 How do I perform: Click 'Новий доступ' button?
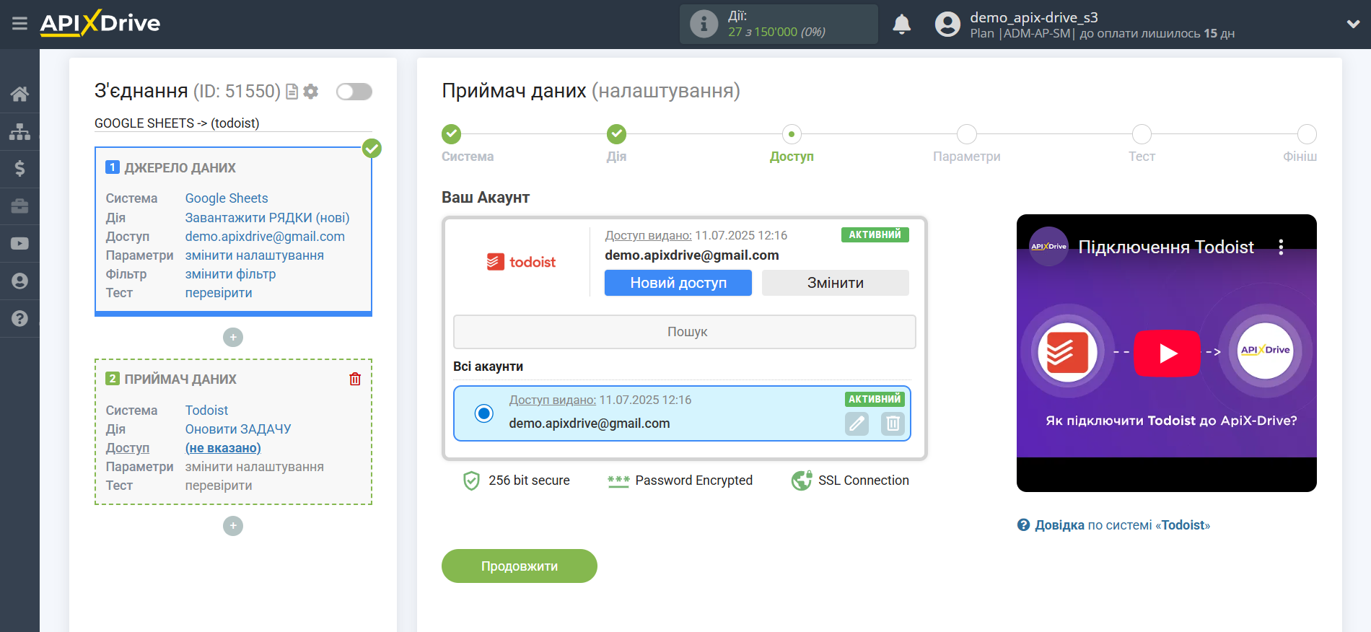[678, 283]
